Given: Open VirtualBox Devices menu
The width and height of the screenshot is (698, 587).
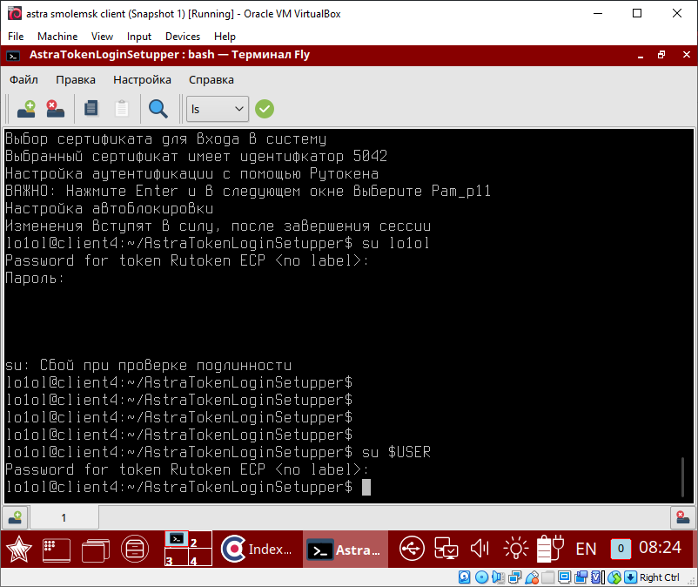Looking at the screenshot, I should (183, 37).
